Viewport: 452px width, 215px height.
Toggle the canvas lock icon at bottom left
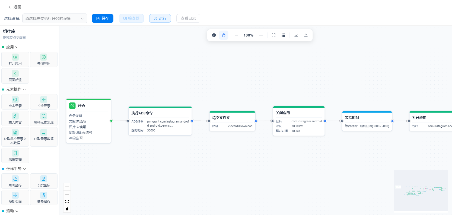coord(67,209)
